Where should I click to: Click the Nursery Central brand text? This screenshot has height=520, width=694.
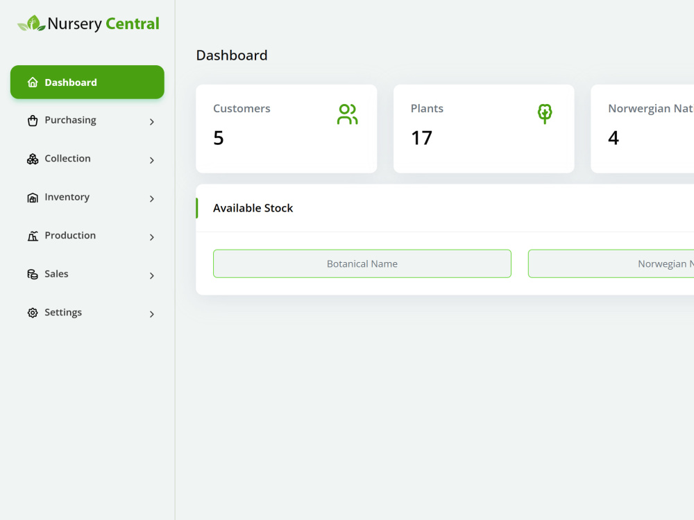(x=103, y=24)
